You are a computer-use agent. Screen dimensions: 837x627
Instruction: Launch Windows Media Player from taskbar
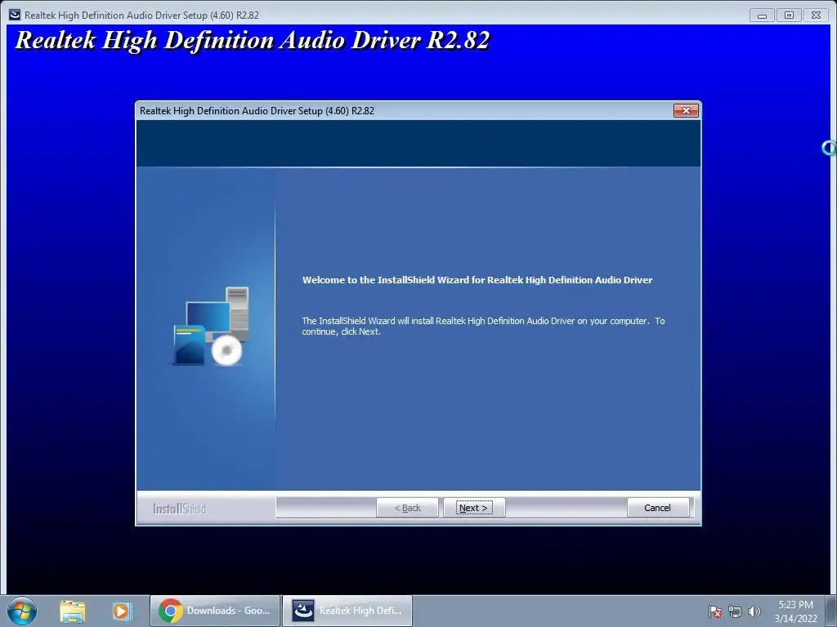(x=122, y=611)
